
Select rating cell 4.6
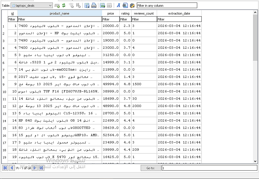(x=125, y=142)
